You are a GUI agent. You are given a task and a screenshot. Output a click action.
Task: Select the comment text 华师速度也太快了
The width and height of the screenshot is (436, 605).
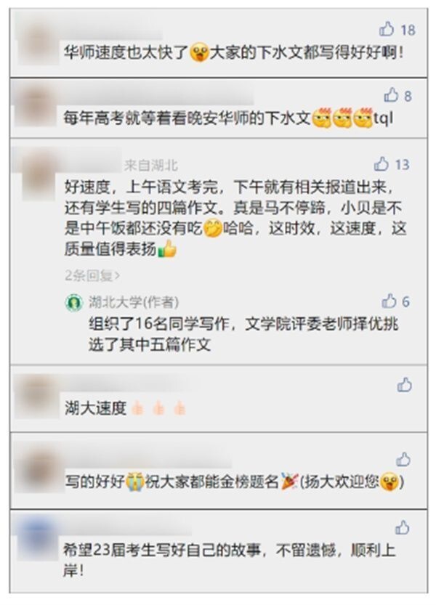126,52
